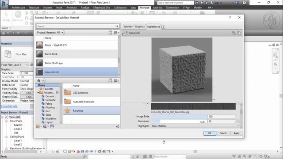Select Level 2 under Floor Plans
The height and width of the screenshot is (159, 283).
(x=18, y=129)
